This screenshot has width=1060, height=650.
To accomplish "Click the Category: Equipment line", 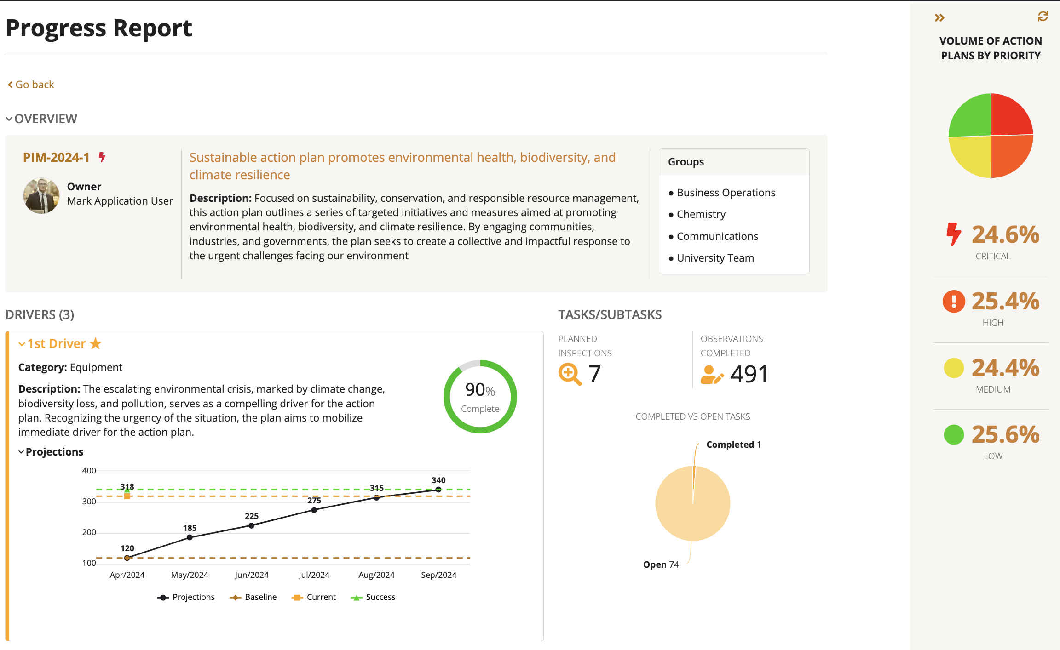I will point(70,367).
